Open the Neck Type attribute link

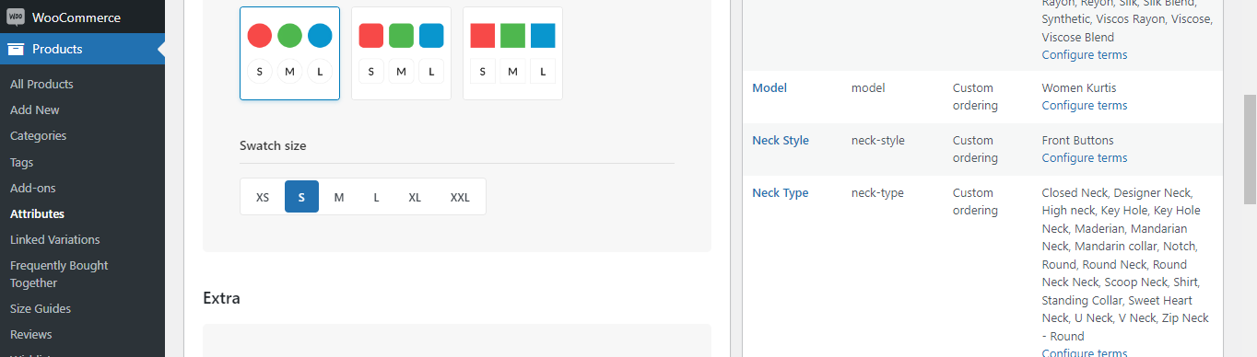tap(781, 193)
